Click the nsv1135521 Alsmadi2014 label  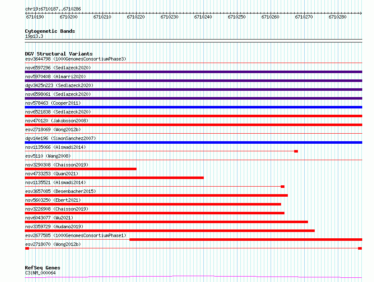pyautogui.click(x=55, y=182)
